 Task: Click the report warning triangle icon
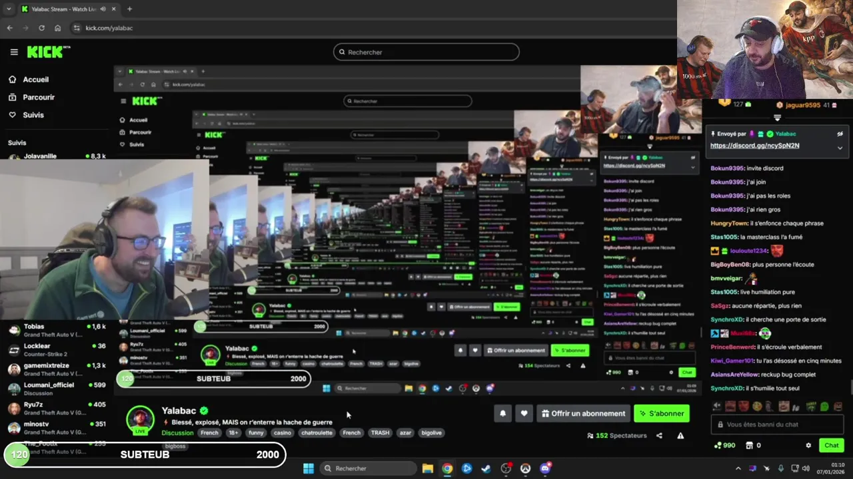pyautogui.click(x=680, y=436)
